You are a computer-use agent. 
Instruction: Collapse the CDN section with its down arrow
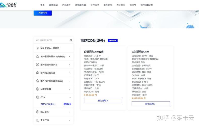coord(70,98)
